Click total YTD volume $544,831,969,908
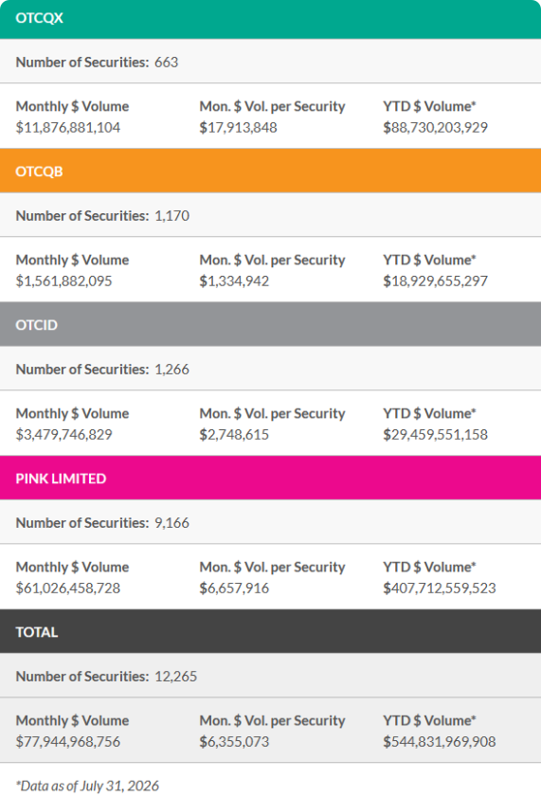Viewport: 541px width, 797px height. click(x=440, y=741)
